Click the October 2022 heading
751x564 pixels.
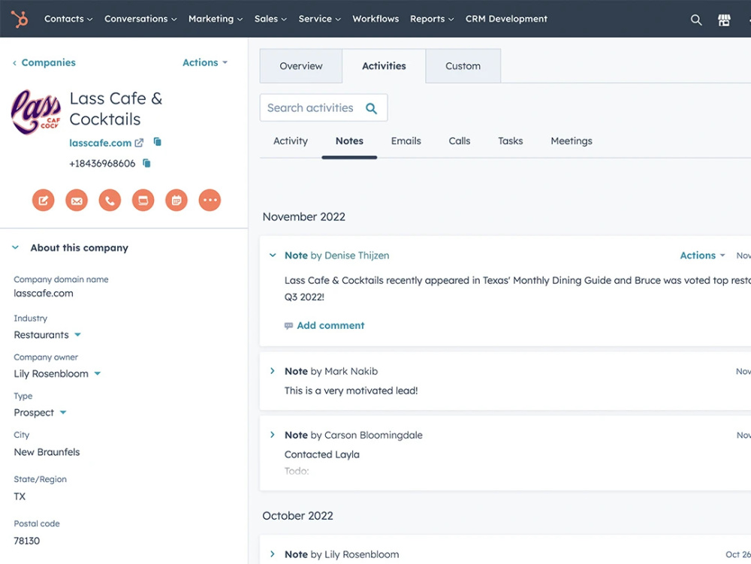pyautogui.click(x=297, y=516)
